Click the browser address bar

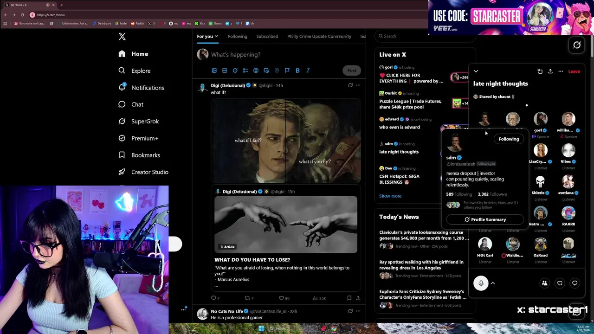click(227, 15)
